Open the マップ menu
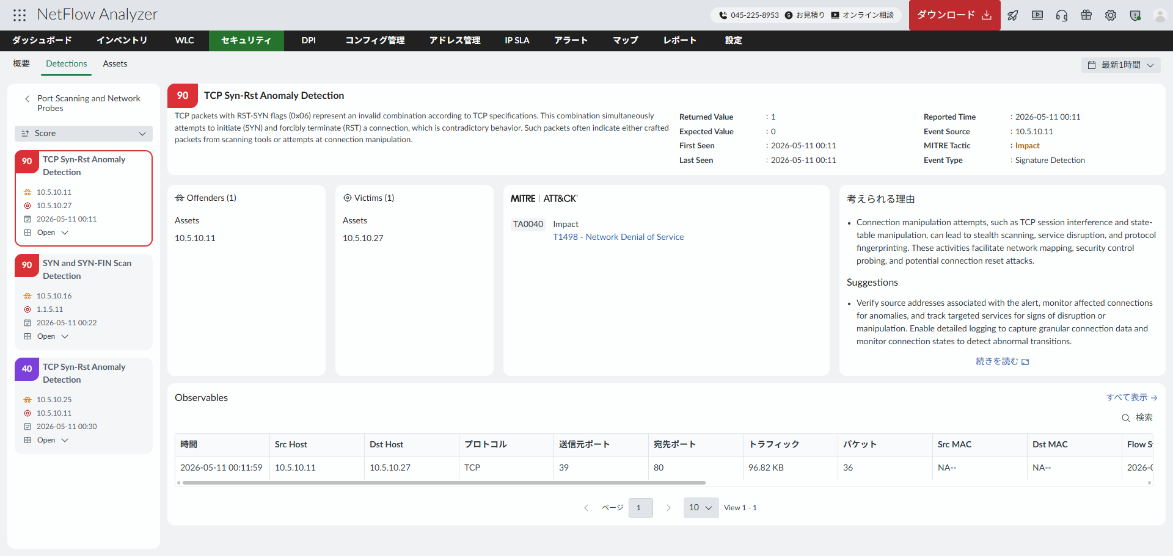 coord(626,40)
